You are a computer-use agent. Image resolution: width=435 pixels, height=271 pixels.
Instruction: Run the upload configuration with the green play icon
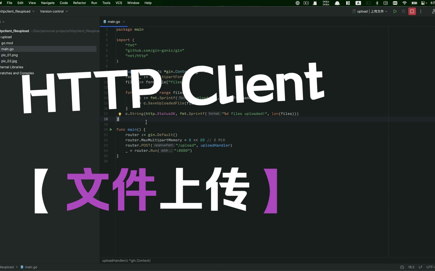[395, 11]
